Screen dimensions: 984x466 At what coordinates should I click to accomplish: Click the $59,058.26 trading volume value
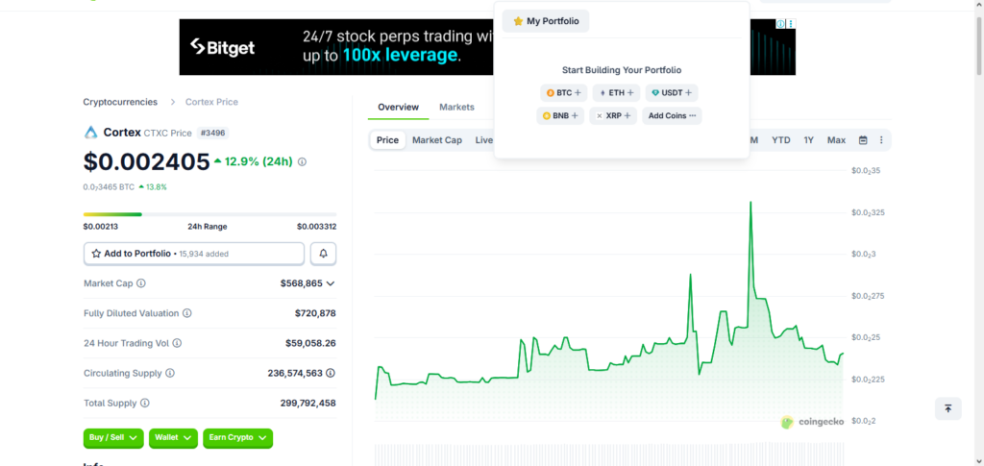(x=310, y=343)
